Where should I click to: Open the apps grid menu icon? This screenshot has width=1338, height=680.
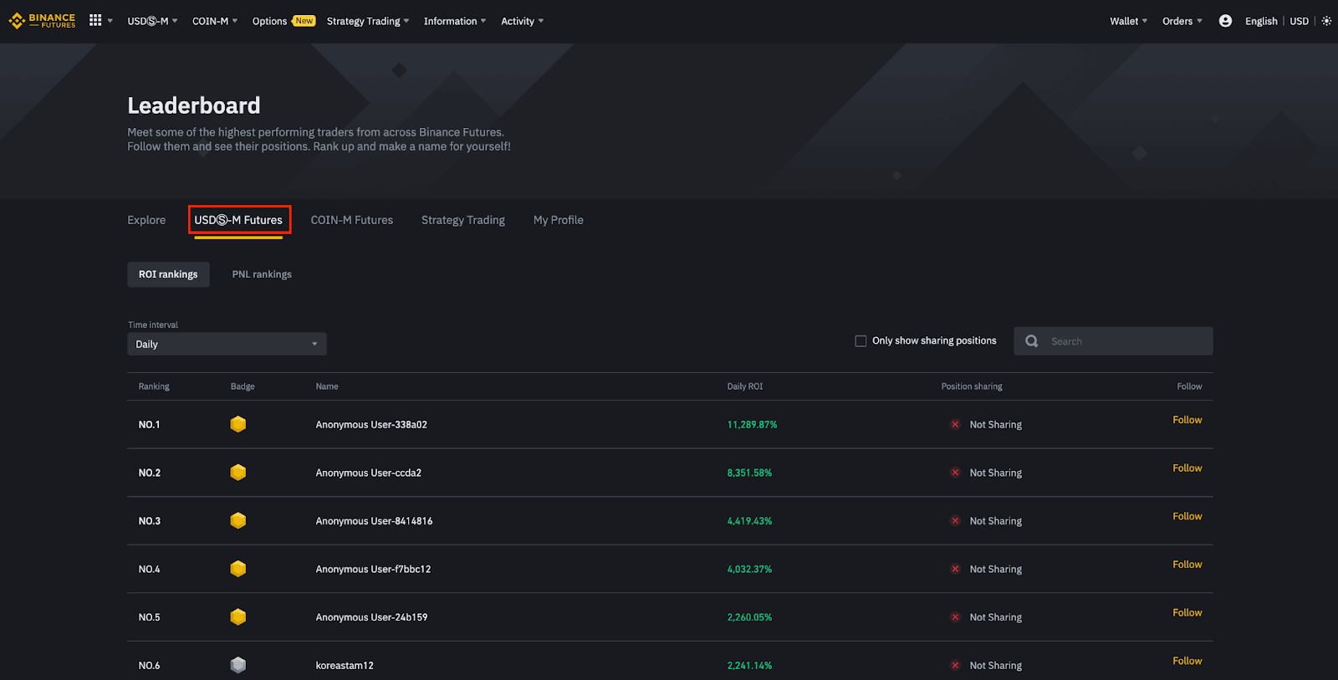[x=95, y=20]
